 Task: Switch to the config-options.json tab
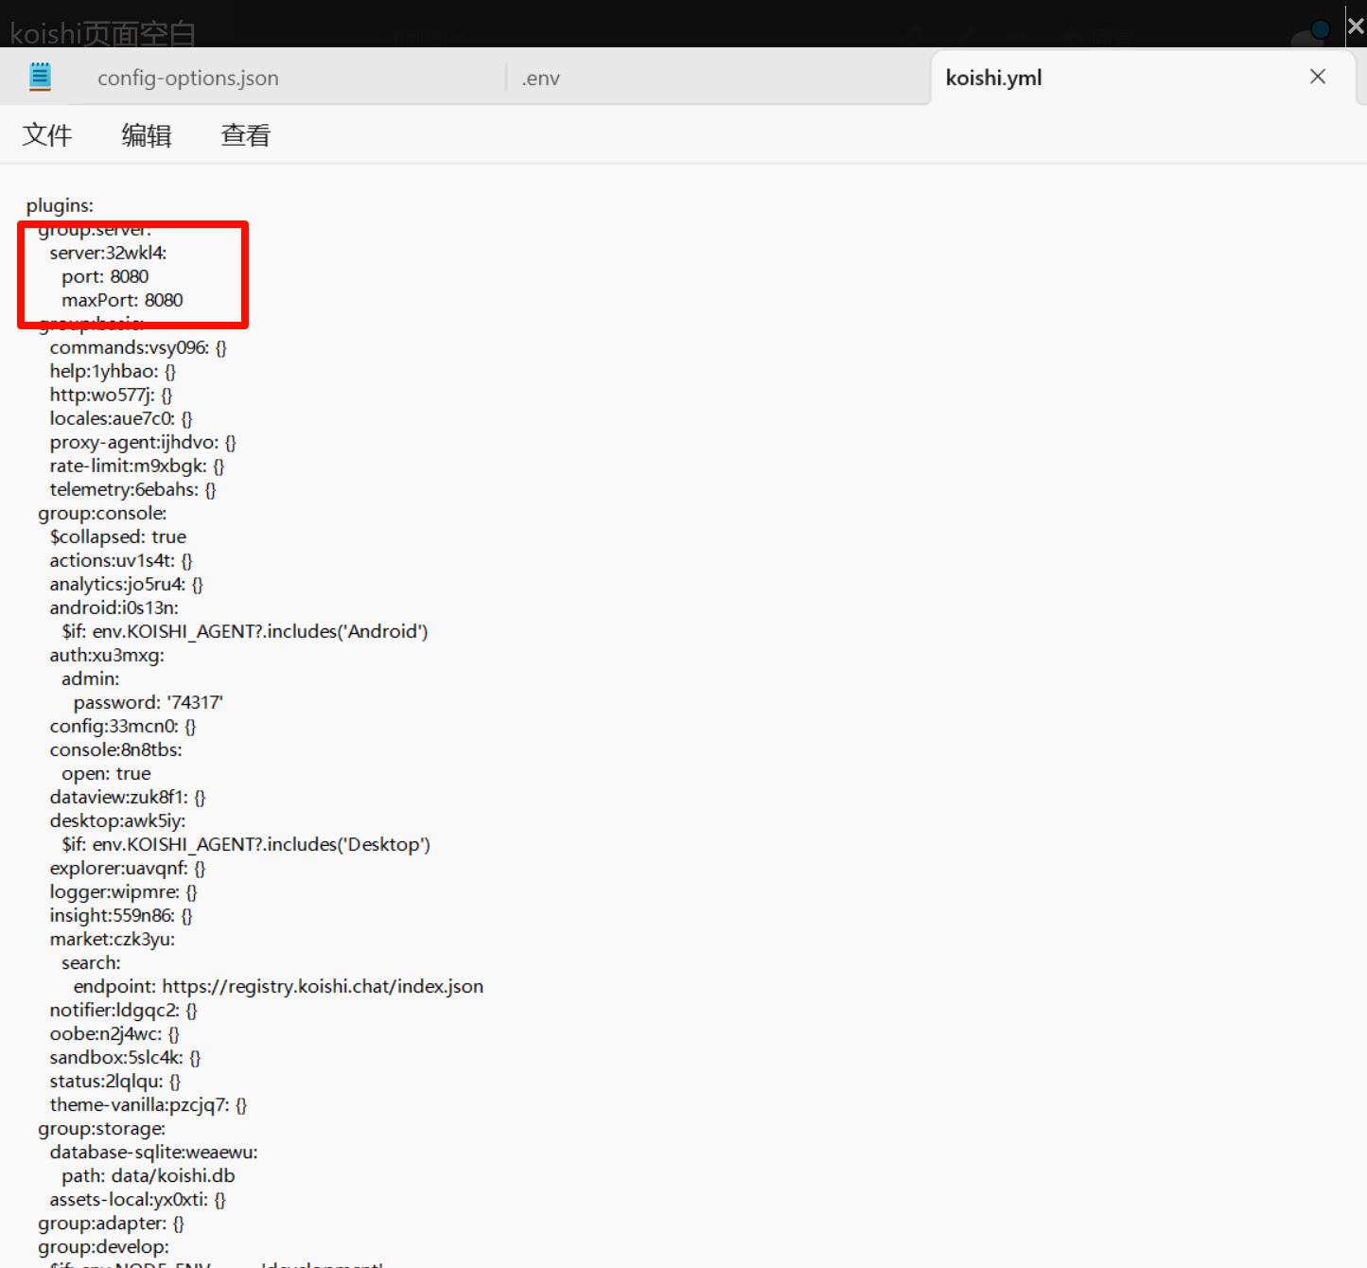click(187, 78)
